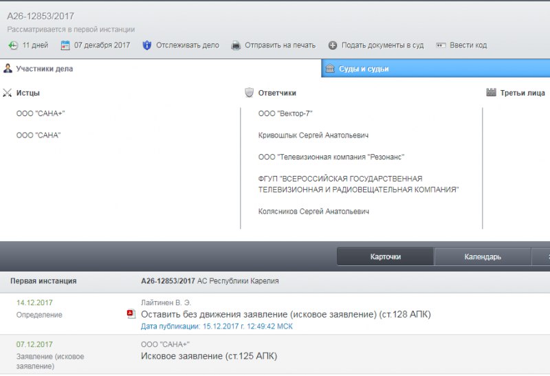Click the calendar icon beside 07 декабря 2017
The image size is (550, 376).
[65, 45]
